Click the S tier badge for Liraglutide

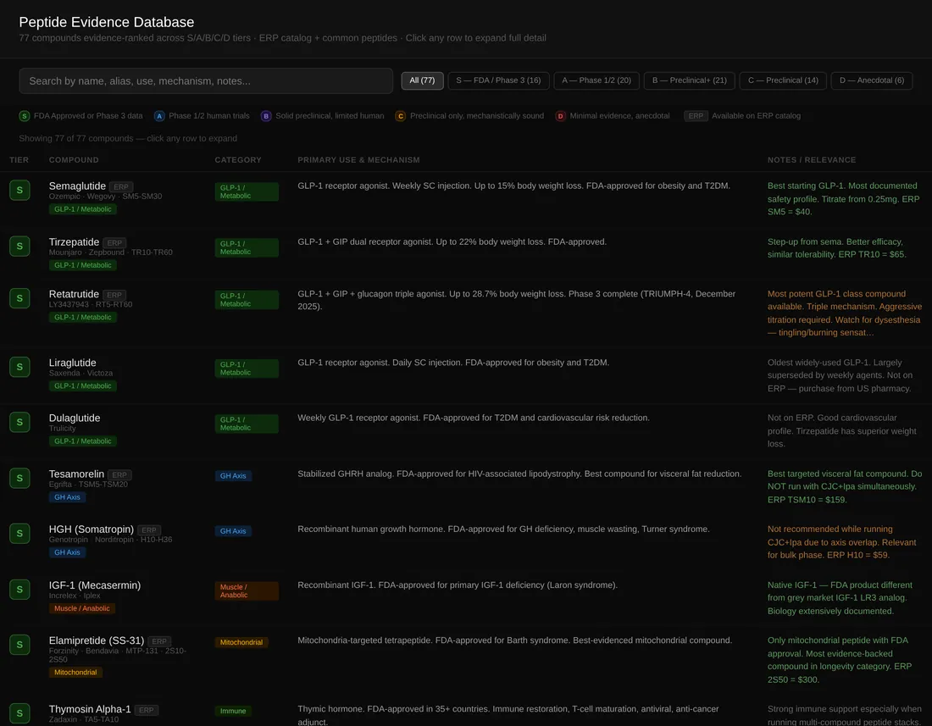point(19,367)
